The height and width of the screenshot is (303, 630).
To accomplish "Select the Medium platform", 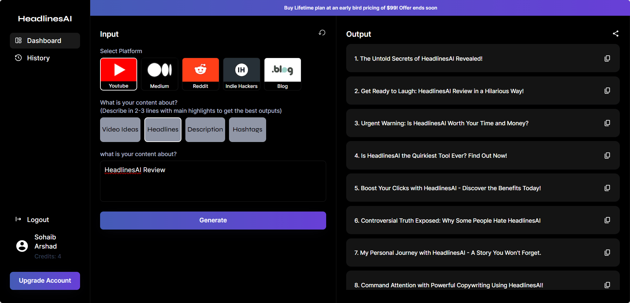I will 159,74.
